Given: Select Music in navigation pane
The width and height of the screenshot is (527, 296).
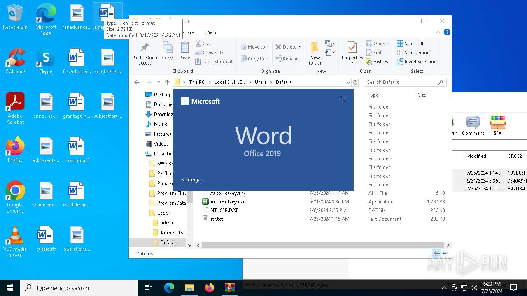Looking at the screenshot, I should (157, 124).
